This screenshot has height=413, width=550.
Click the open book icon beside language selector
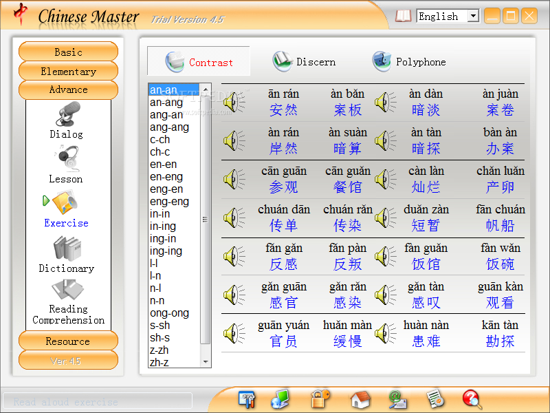tap(403, 16)
